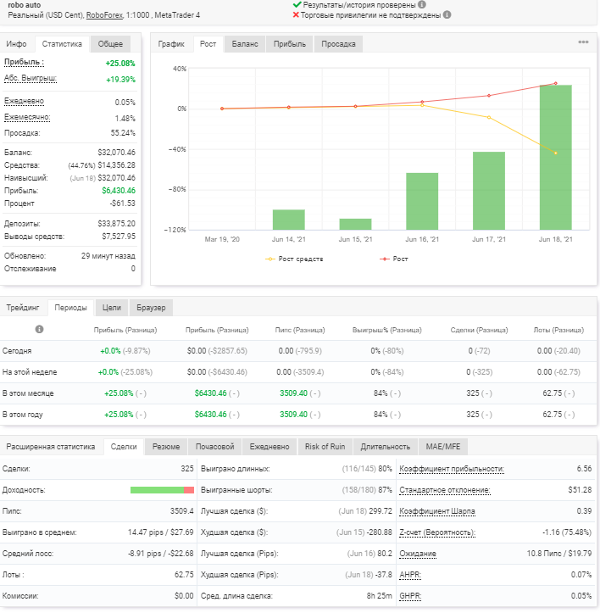Open the three-dot chart options menu
Screen dimensions: 600x613
[x=583, y=42]
